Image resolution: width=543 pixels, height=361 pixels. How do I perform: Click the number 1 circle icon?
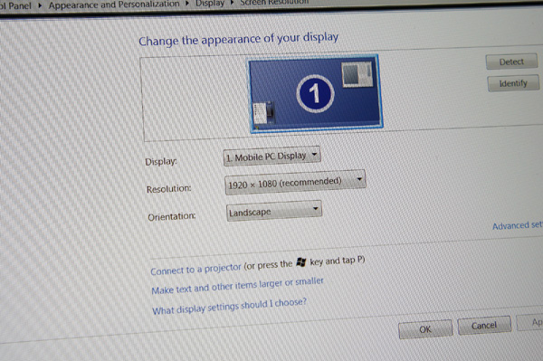(x=315, y=93)
